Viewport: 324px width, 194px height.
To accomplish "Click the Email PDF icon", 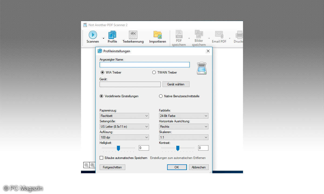I will [219, 35].
